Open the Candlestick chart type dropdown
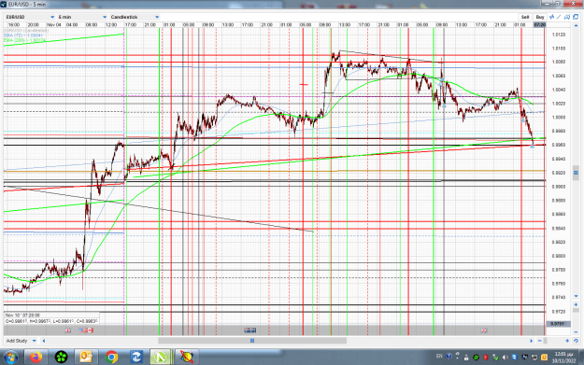 [x=135, y=17]
